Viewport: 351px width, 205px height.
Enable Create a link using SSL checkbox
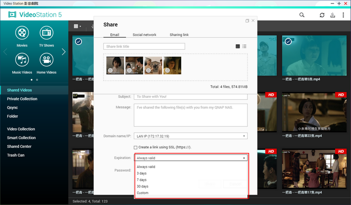(136, 147)
